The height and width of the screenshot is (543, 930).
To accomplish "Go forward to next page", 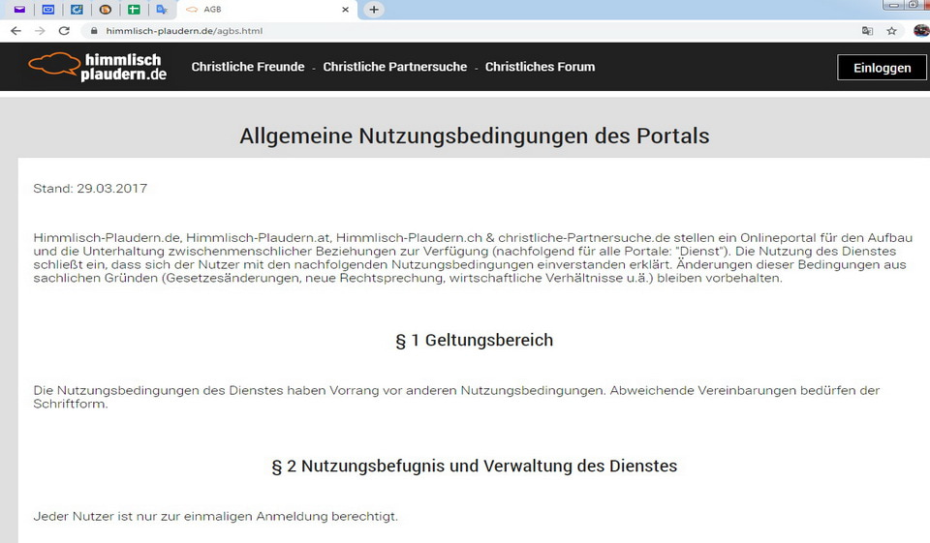I will [40, 31].
